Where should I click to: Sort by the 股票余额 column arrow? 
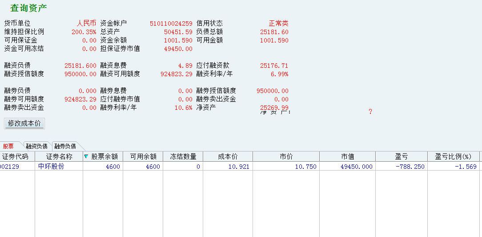(x=86, y=156)
